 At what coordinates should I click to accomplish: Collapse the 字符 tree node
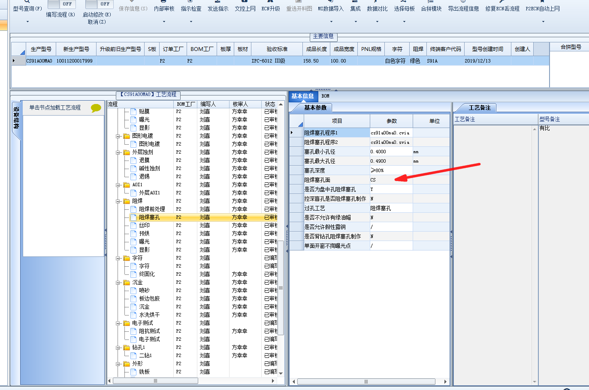coord(118,258)
